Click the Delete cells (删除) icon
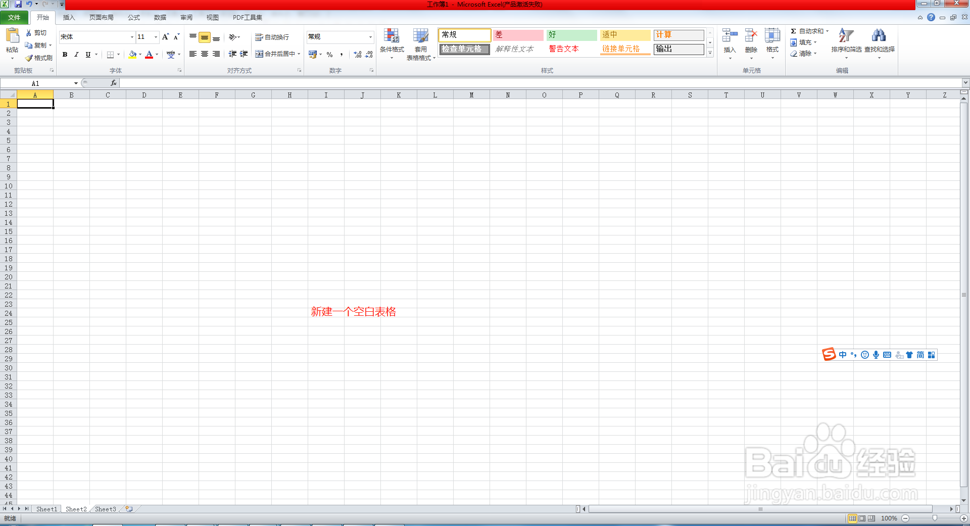This screenshot has width=970, height=526. 751,35
